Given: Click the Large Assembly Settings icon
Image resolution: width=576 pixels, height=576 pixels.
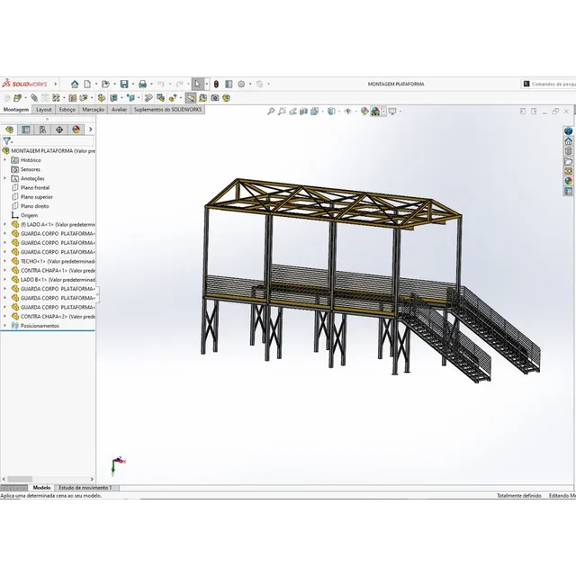Looking at the screenshot, I should pyautogui.click(x=226, y=98).
